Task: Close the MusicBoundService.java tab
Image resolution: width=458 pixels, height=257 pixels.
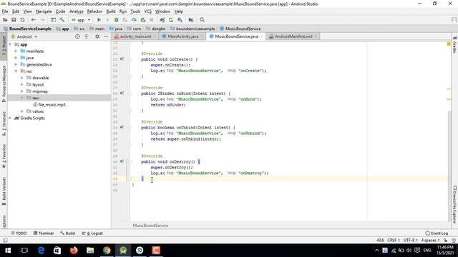Action: (x=262, y=36)
